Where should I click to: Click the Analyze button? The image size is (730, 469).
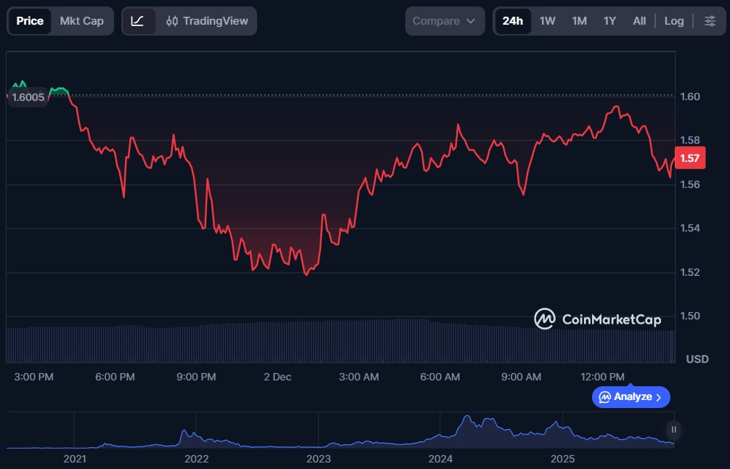(x=630, y=397)
